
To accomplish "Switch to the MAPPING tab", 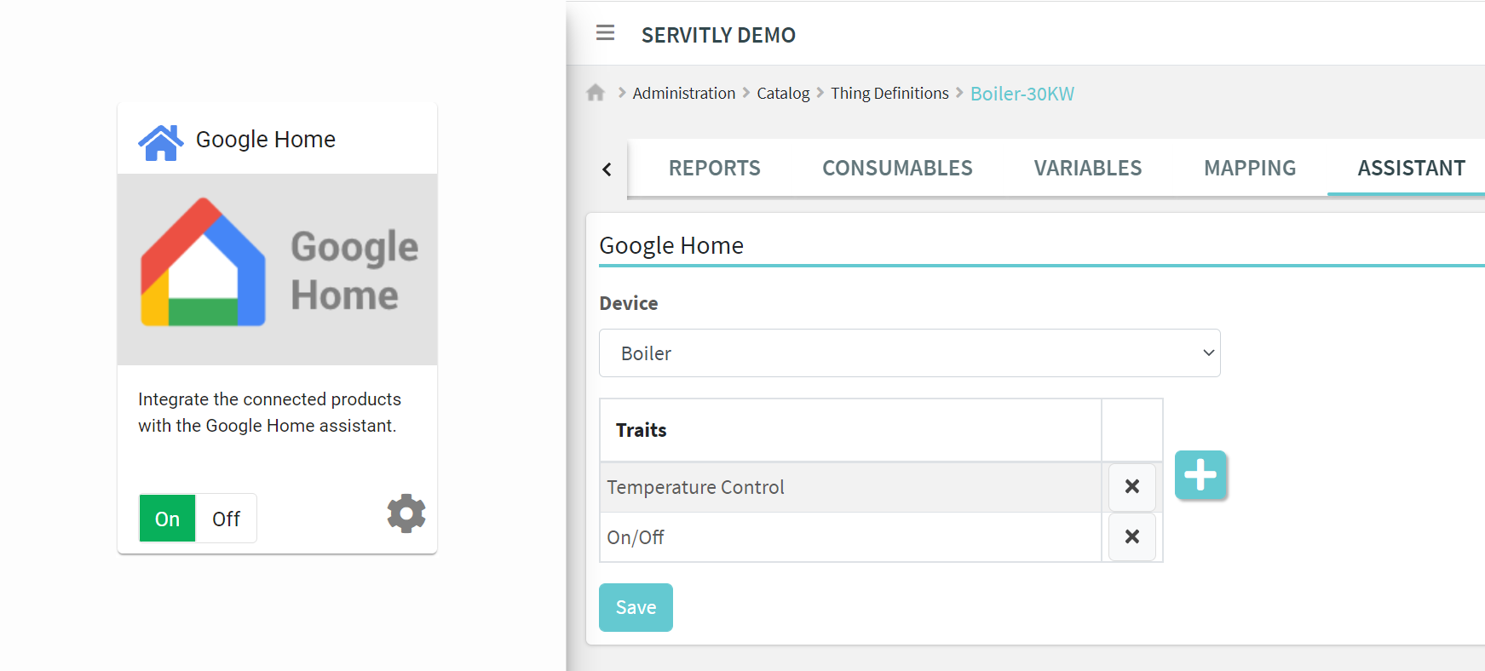I will (x=1250, y=168).
